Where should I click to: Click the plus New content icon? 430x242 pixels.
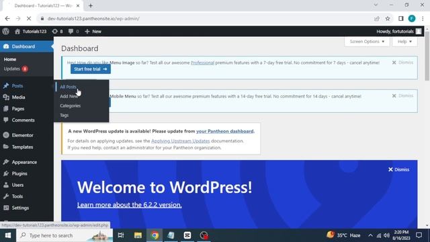pos(87,32)
